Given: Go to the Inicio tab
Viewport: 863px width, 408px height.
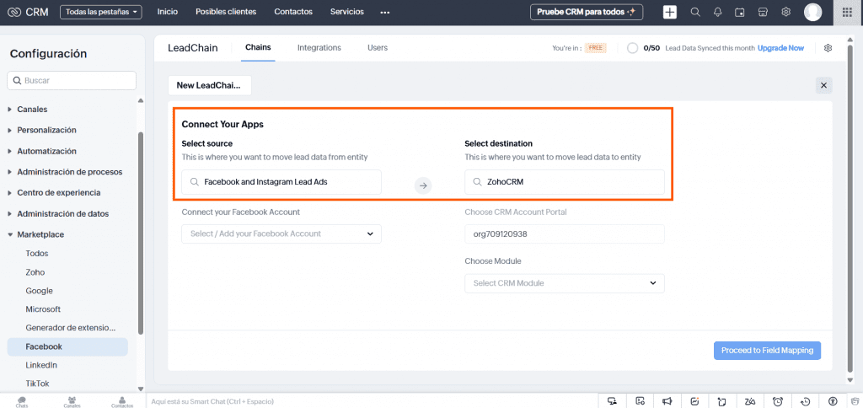Looking at the screenshot, I should (168, 12).
